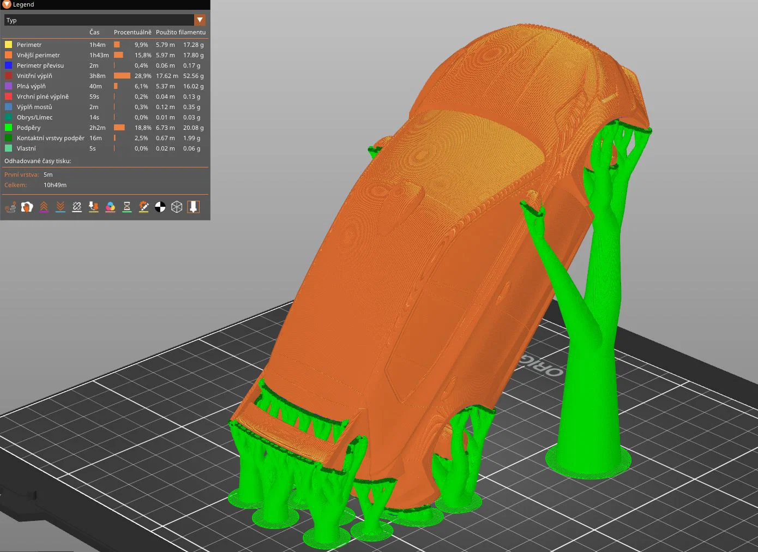
Task: Toggle retractions icon with upward chevrons
Action: (x=44, y=207)
